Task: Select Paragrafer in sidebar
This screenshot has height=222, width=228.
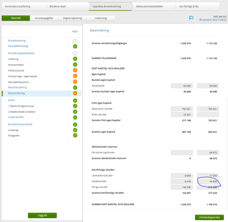Action: pyautogui.click(x=14, y=135)
